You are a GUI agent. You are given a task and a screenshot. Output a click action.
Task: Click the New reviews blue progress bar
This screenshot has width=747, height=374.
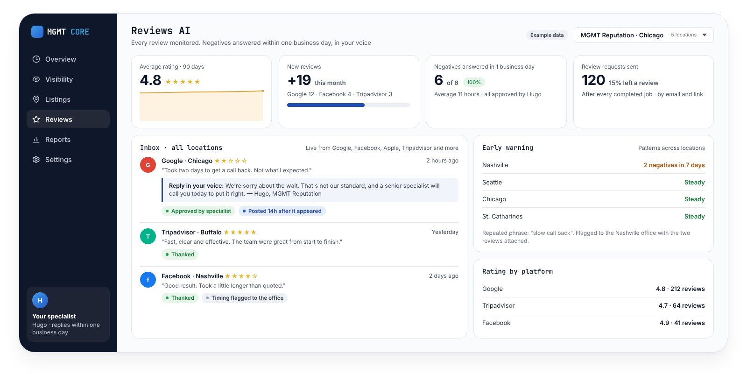(326, 105)
